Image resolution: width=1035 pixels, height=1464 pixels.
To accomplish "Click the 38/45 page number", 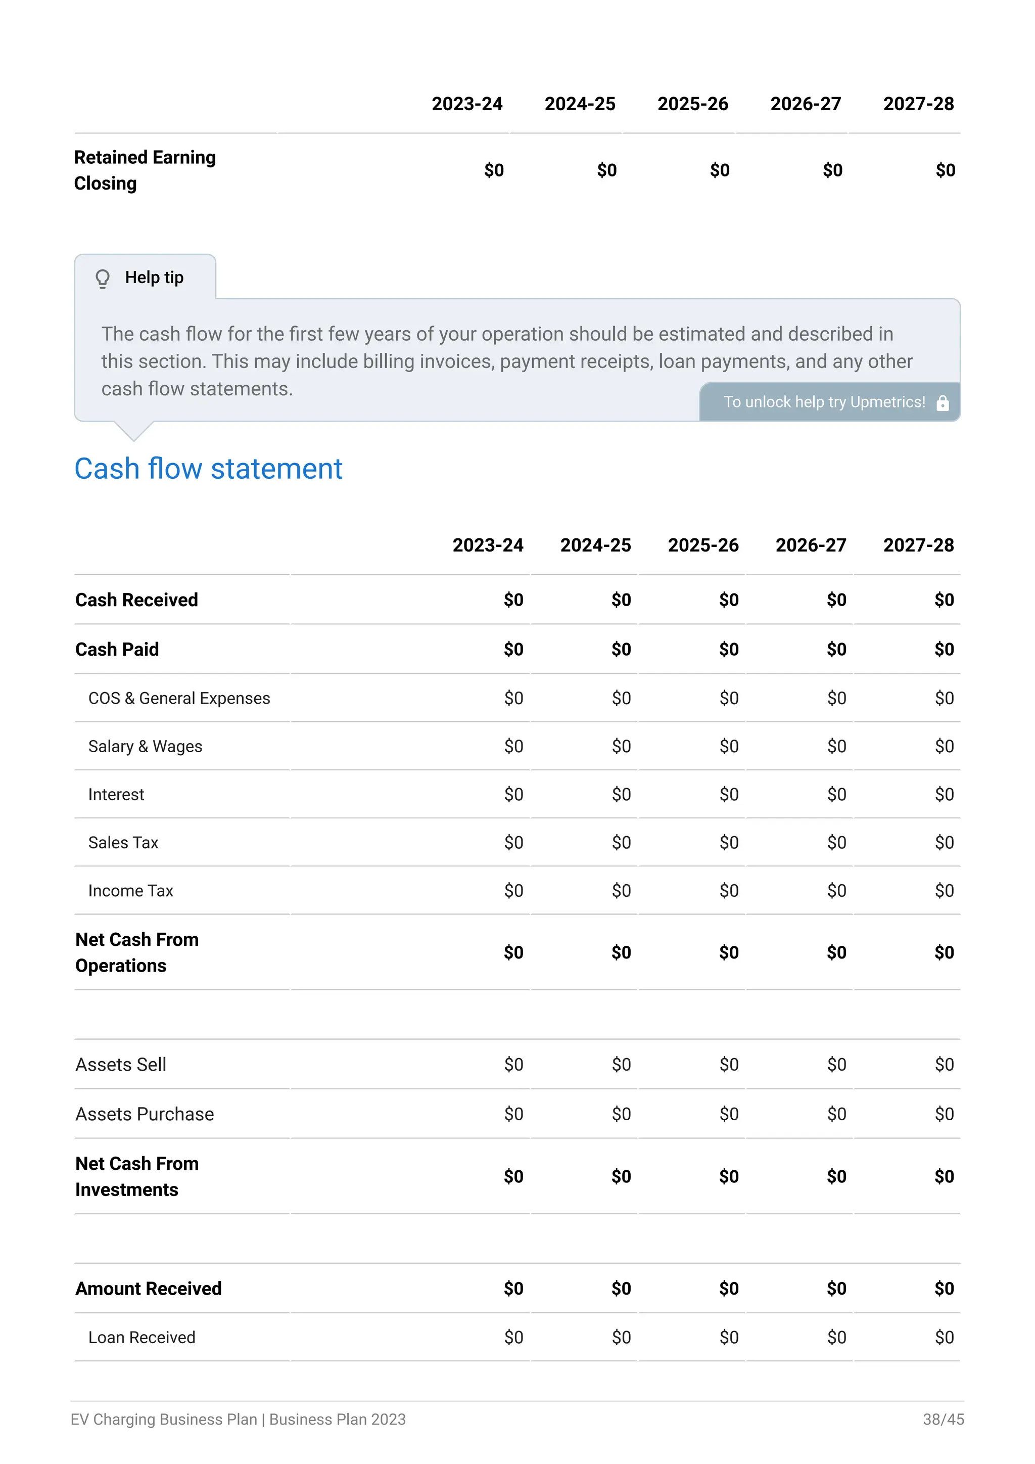I will point(943,1420).
